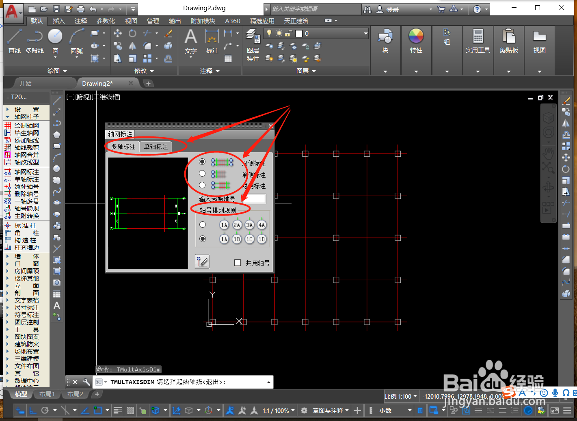
Task: Select the 对侧标注 radio button
Action: click(202, 185)
